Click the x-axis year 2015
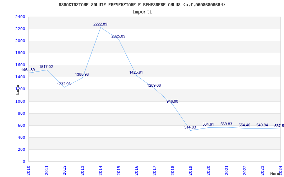 point(119,170)
